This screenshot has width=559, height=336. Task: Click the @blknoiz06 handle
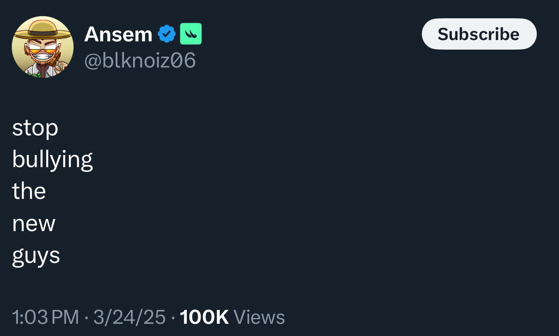[x=140, y=60]
